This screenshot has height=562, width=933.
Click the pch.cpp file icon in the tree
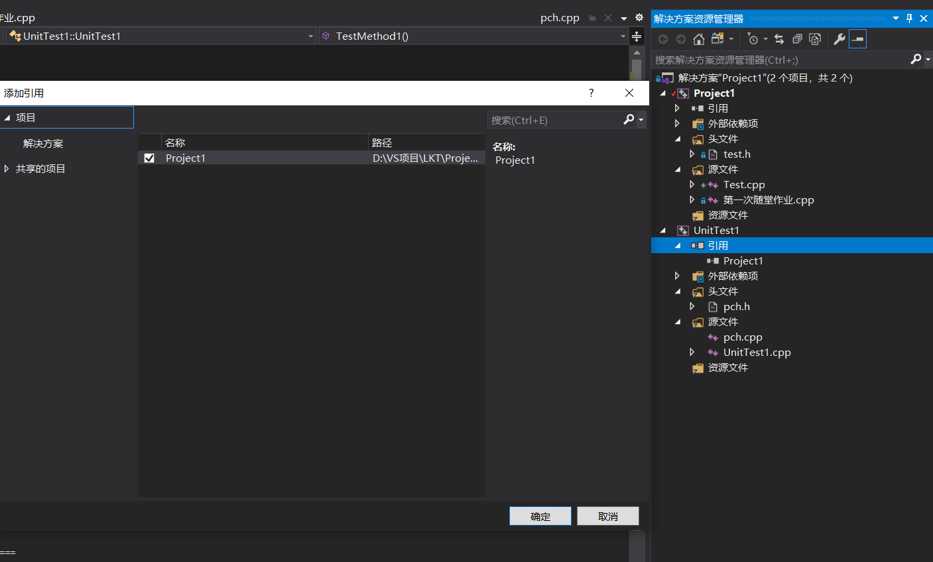713,337
